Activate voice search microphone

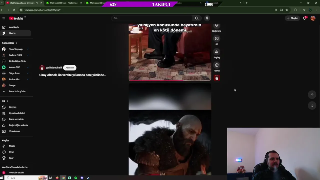pos(207,18)
